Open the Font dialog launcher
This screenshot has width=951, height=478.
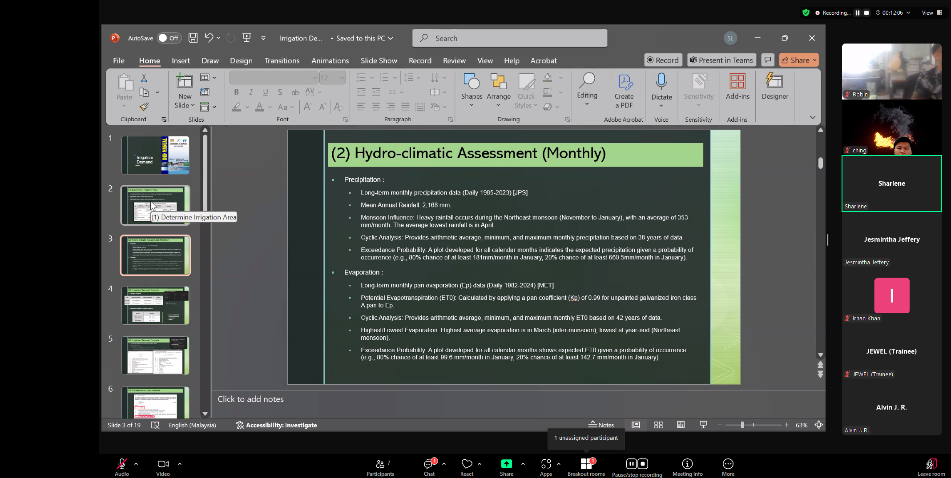tap(345, 119)
